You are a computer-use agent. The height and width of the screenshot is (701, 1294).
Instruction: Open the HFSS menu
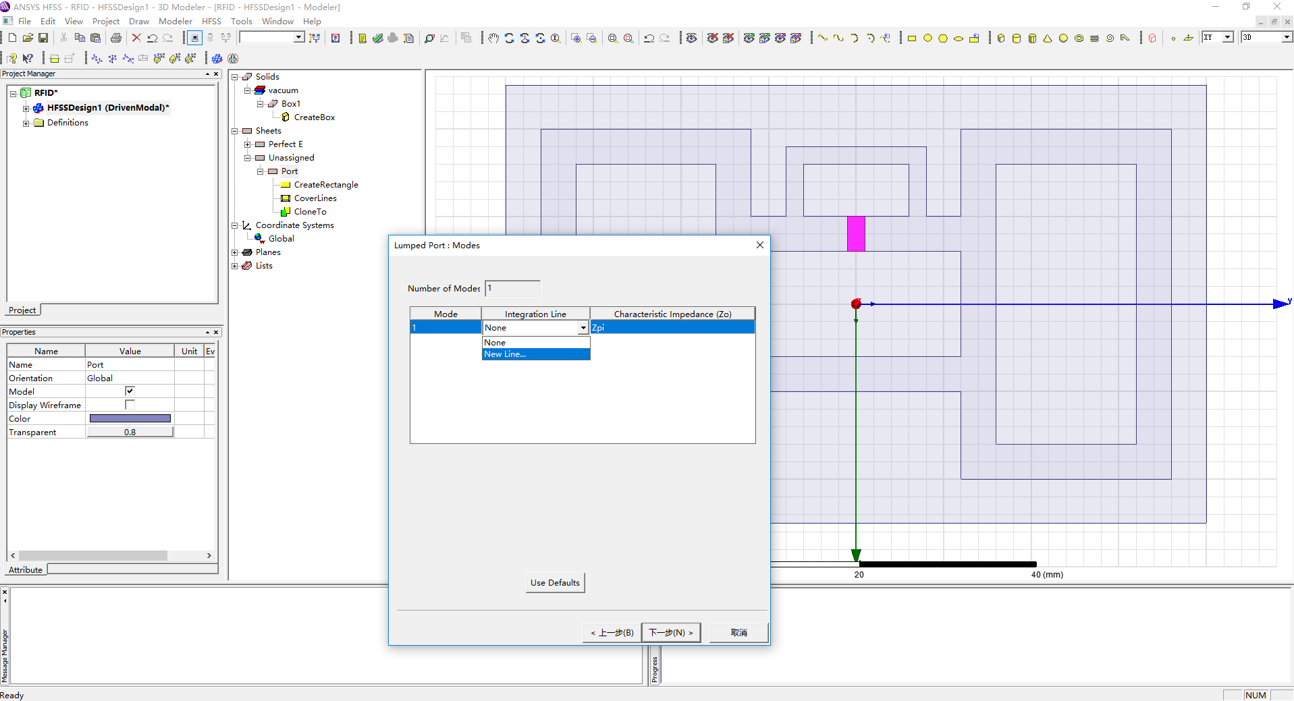pos(211,22)
